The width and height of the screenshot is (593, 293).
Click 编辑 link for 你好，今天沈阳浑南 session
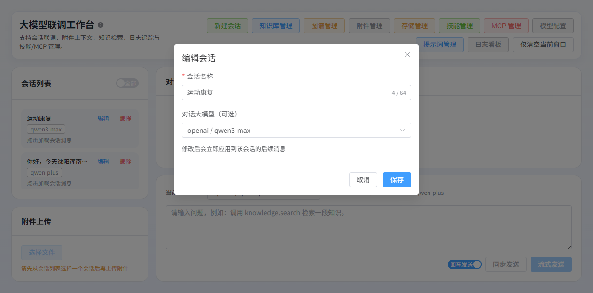point(103,161)
